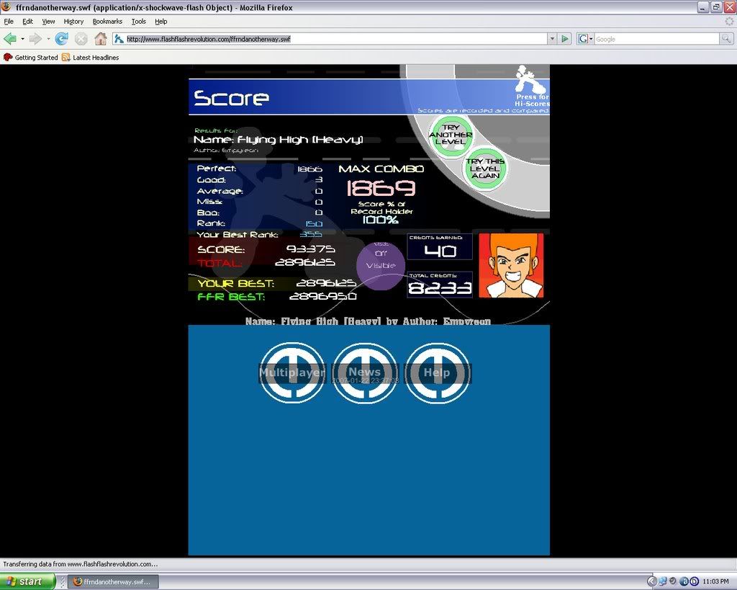Open the Tools menu
The width and height of the screenshot is (737, 590).
click(138, 22)
